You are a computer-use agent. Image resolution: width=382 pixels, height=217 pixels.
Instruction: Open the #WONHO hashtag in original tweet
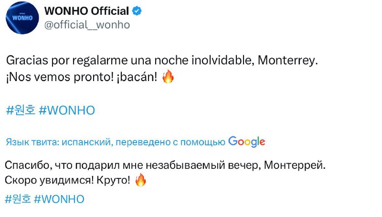point(67,111)
